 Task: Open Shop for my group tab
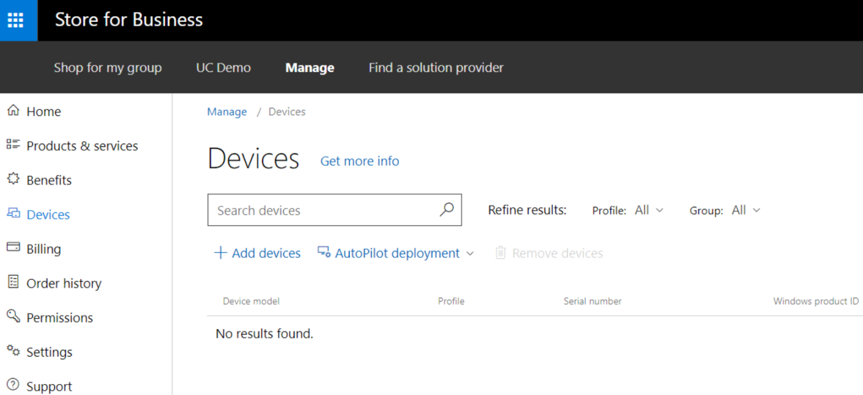108,67
